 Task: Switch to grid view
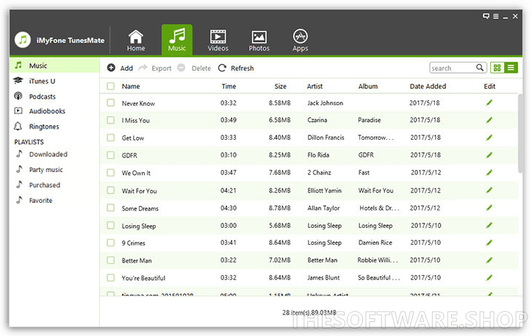497,68
